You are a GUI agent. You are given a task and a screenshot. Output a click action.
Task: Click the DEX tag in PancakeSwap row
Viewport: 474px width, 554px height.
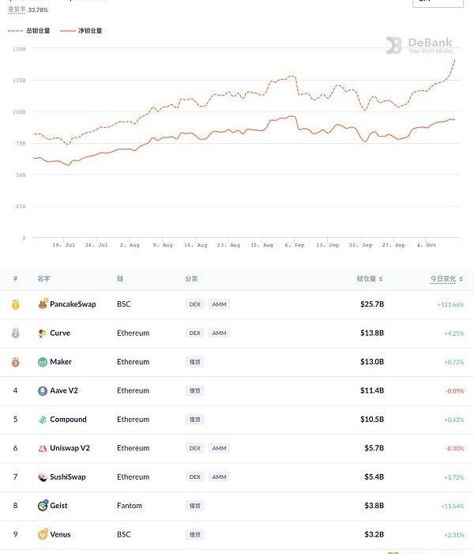[x=194, y=304]
